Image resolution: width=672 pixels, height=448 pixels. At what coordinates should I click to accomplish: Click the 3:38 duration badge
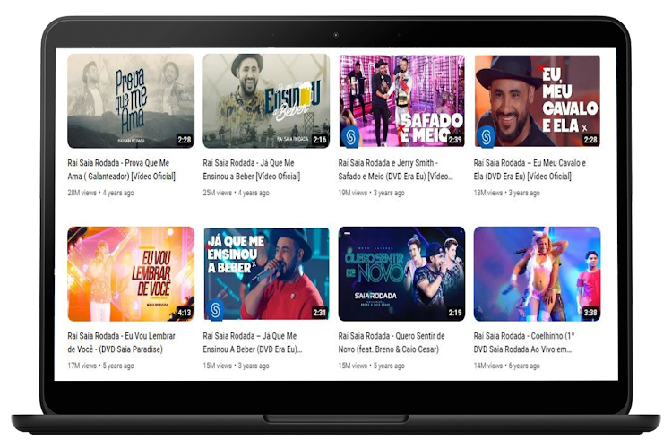(x=590, y=313)
